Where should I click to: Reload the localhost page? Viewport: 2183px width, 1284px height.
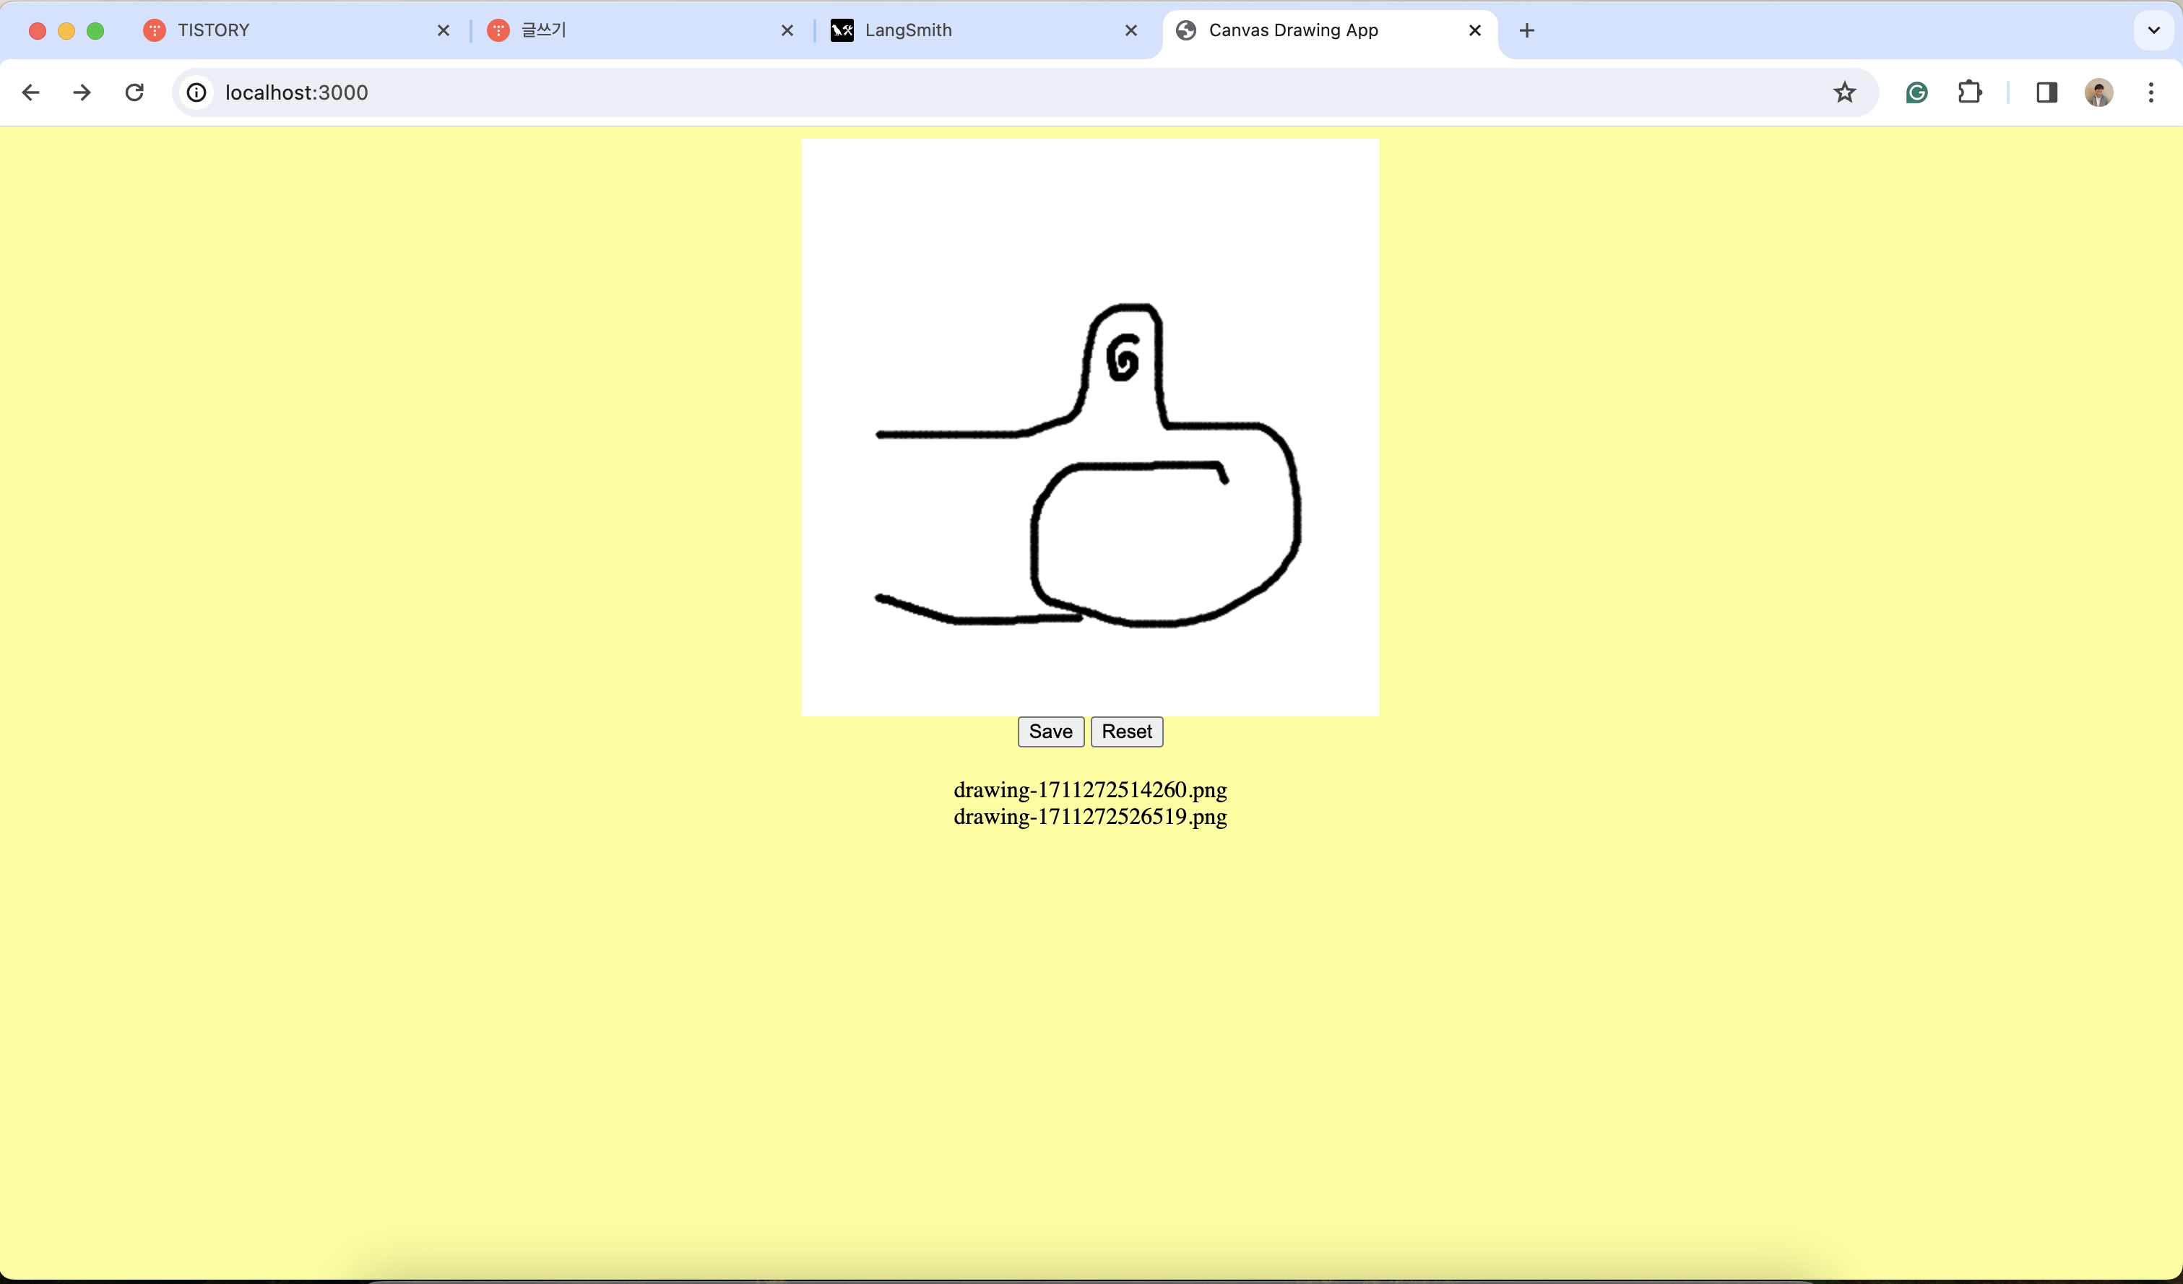pyautogui.click(x=134, y=92)
